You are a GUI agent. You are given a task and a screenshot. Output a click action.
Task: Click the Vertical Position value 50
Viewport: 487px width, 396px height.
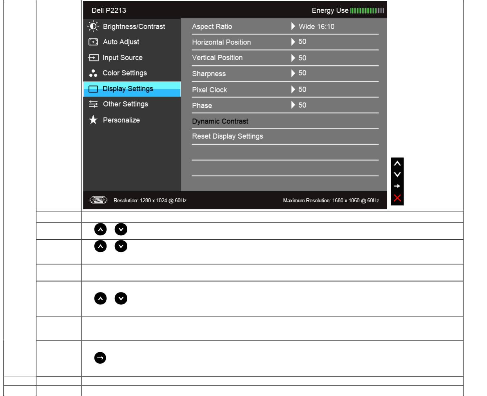point(302,58)
